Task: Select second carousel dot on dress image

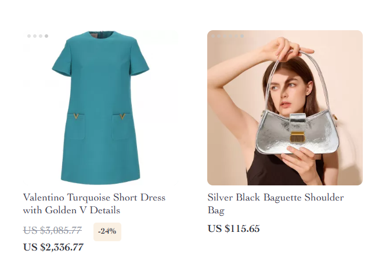Action: (x=35, y=36)
